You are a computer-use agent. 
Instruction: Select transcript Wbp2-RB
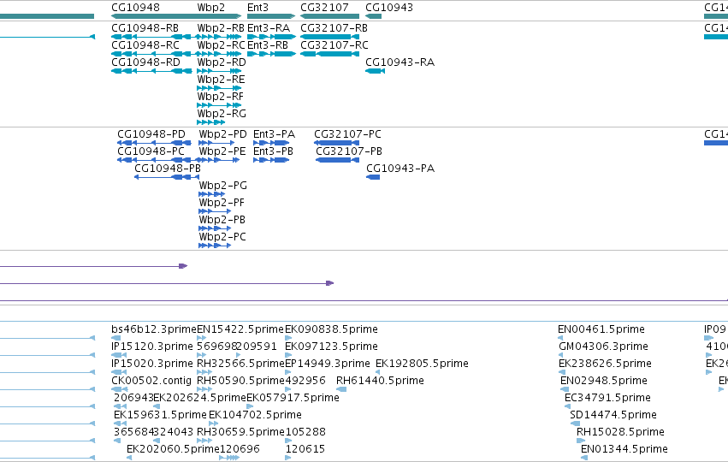pyautogui.click(x=221, y=28)
